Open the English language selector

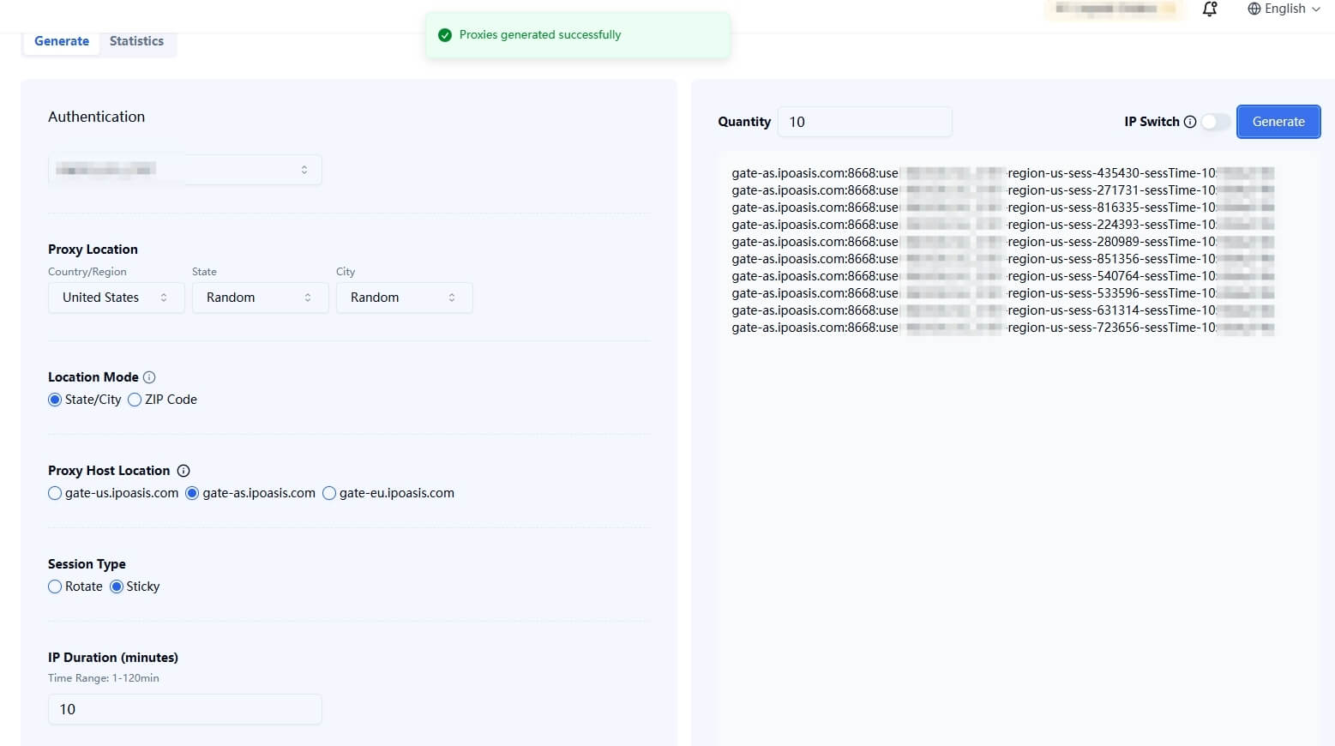1284,9
